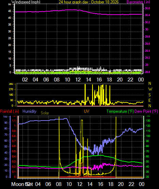Click the W compass label beside direction graph
The height and width of the screenshot is (189, 159).
tap(150, 89)
